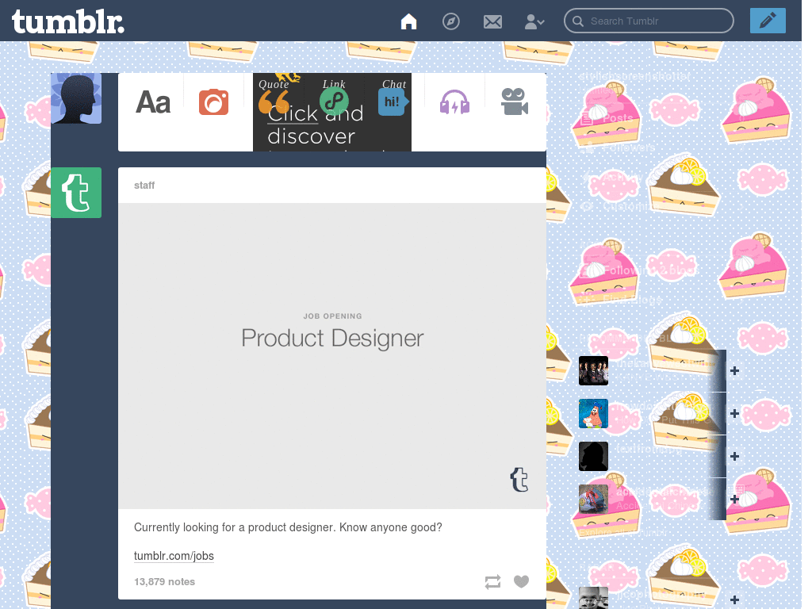The image size is (812, 609).
Task: Open the Inbox envelope icon
Action: 492,21
